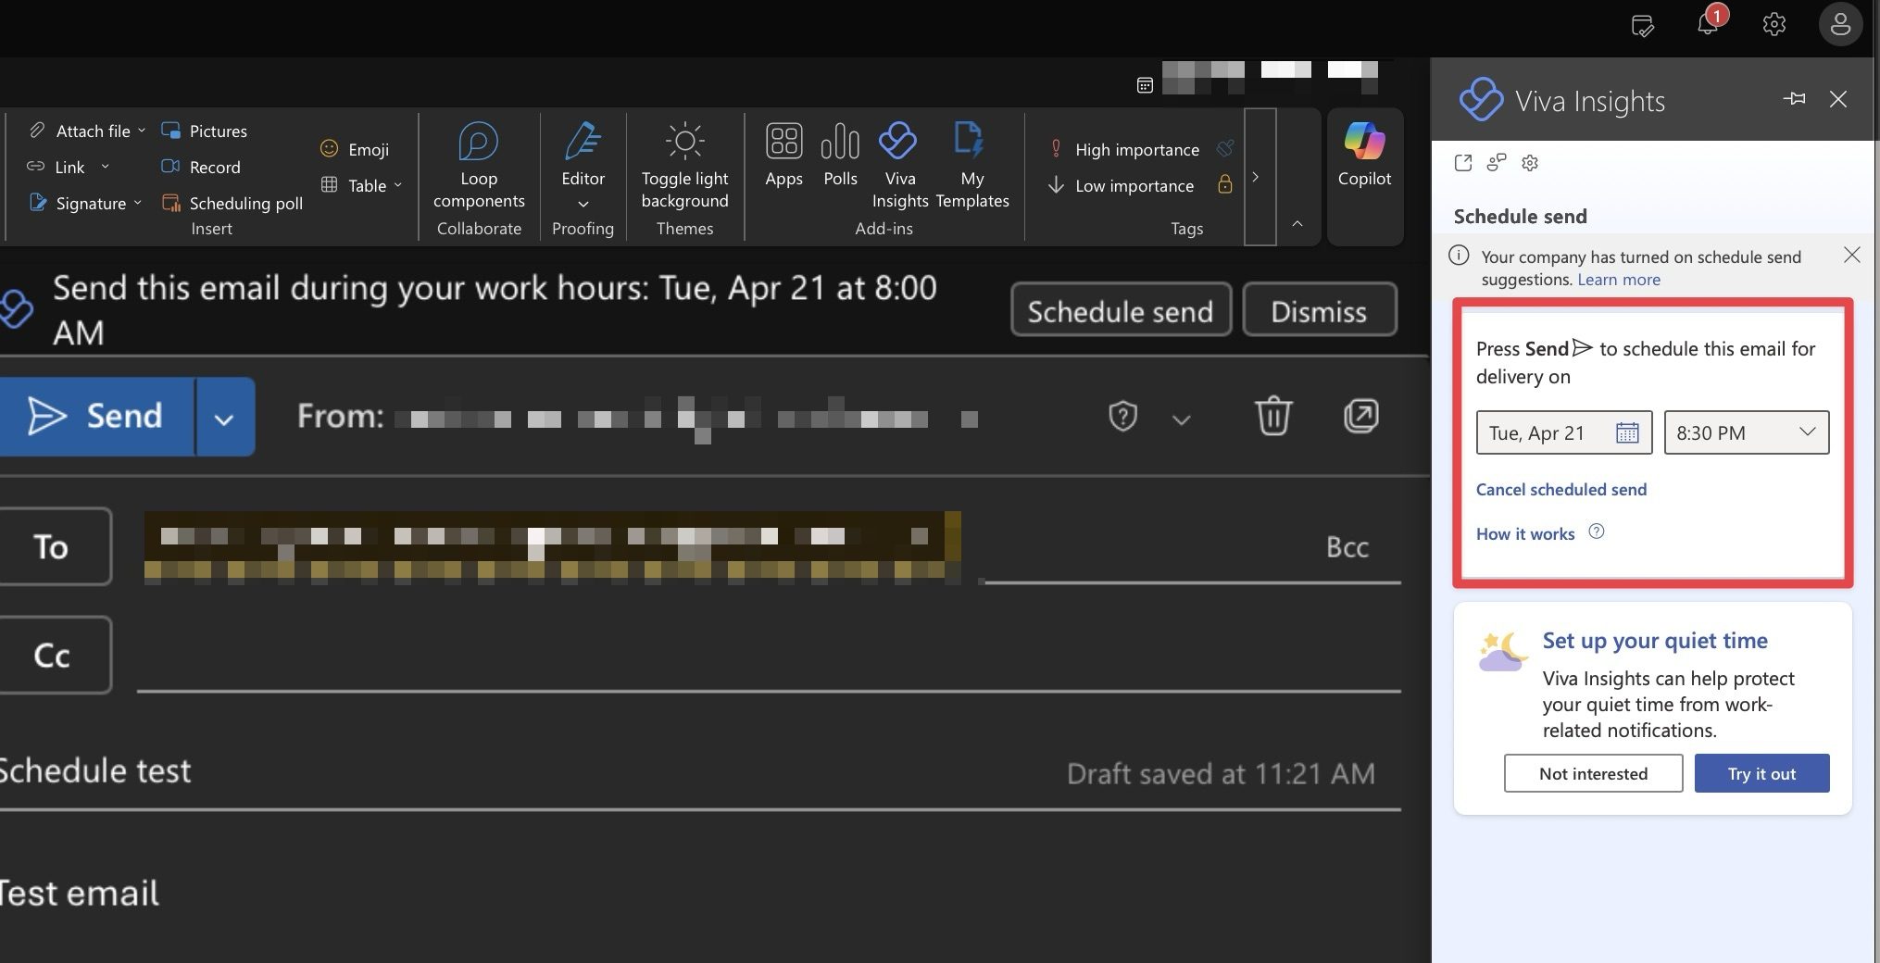The width and height of the screenshot is (1880, 963).
Task: Open the Send options dropdown arrow
Action: 224,418
